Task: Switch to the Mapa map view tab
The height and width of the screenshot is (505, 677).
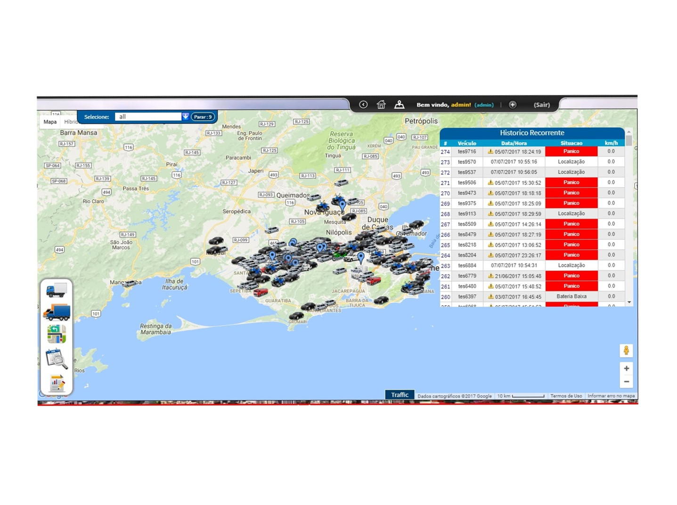Action: [50, 122]
